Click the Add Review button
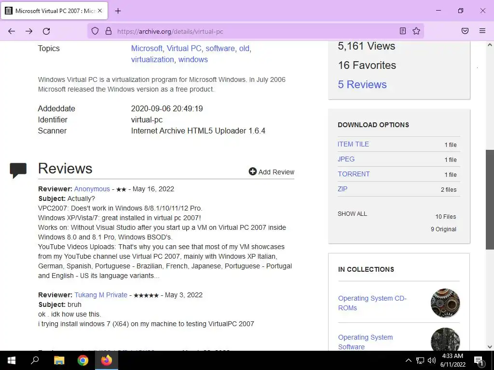 coord(272,172)
